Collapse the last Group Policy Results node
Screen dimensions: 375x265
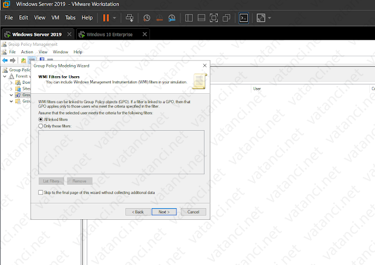pyautogui.click(x=11, y=101)
